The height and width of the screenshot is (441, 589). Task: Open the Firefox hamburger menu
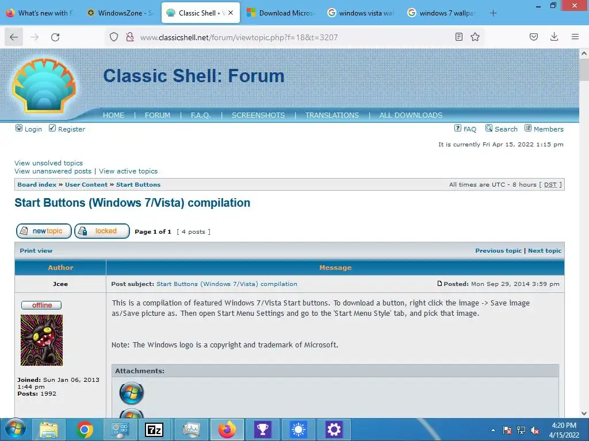point(575,37)
